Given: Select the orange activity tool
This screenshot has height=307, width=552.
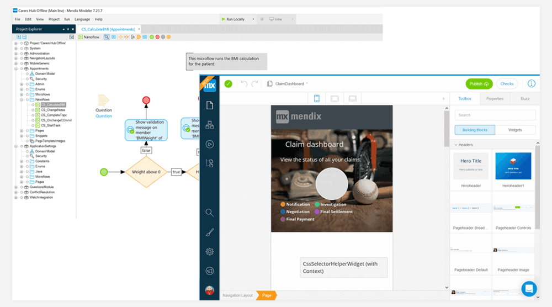Looking at the screenshot, I should click(x=139, y=37).
